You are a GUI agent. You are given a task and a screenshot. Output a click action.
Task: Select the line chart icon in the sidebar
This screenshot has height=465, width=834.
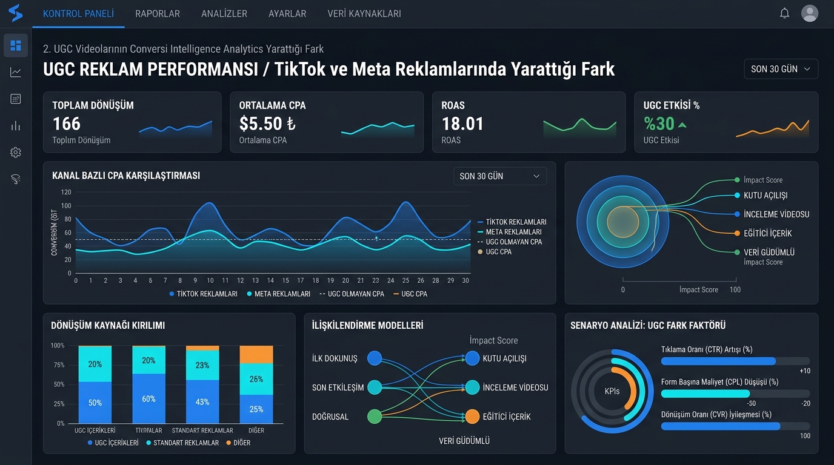click(x=16, y=73)
